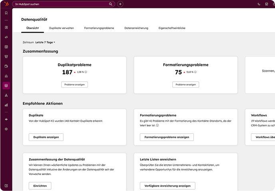Image resolution: width=275 pixels, height=191 pixels.
Task: Open the automation hierarchy sidebar icon
Action: coord(6,96)
